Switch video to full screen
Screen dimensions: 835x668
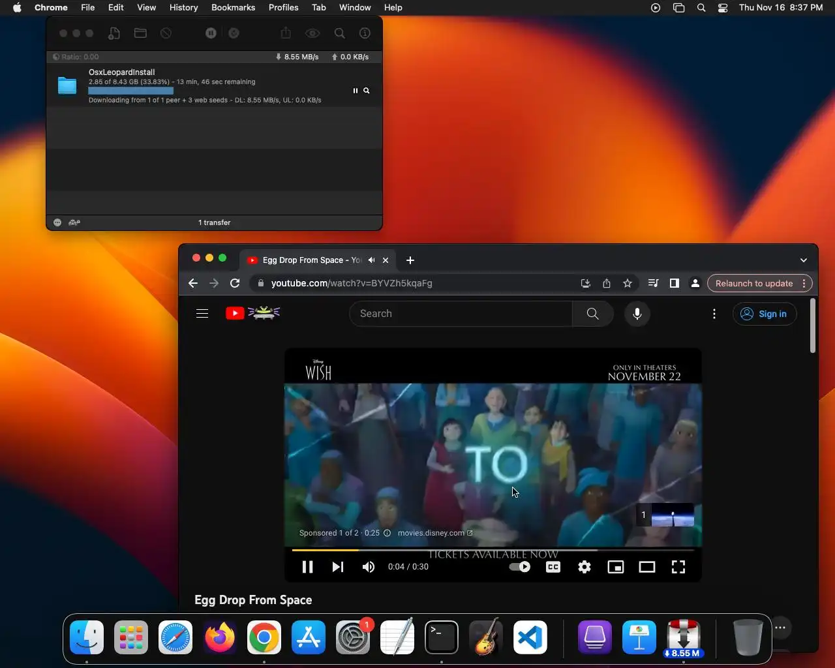click(x=678, y=567)
